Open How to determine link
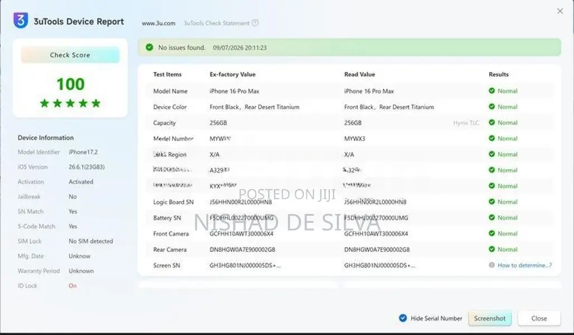Viewport: 574px width, 335px height. [524, 265]
